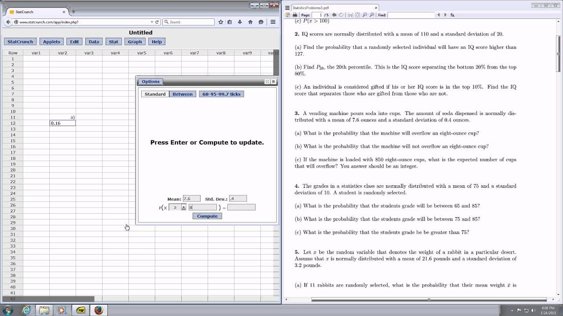Open the calculator Options menu

[150, 82]
